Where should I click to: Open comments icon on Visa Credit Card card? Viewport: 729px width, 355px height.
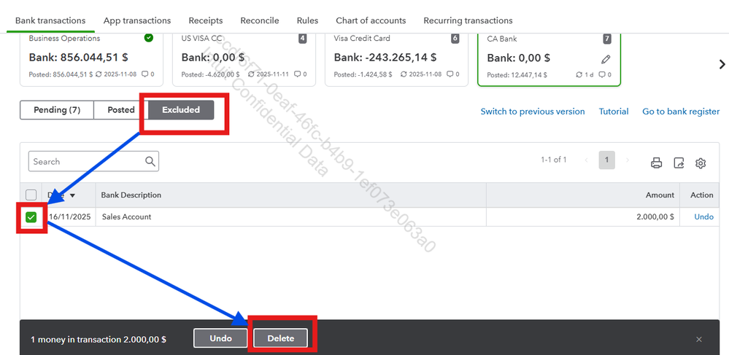click(x=450, y=74)
